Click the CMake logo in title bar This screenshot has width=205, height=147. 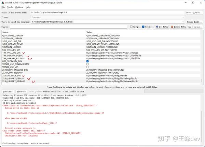[3, 3]
